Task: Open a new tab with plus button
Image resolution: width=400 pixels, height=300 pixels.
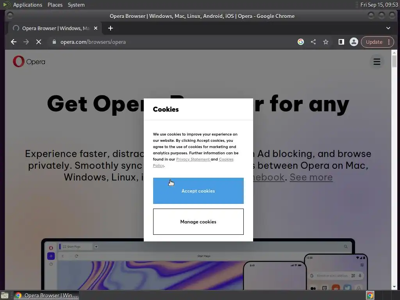Action: [x=111, y=28]
